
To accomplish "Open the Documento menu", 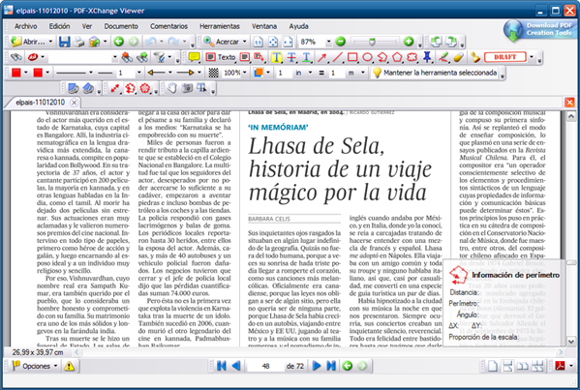I will click(121, 26).
